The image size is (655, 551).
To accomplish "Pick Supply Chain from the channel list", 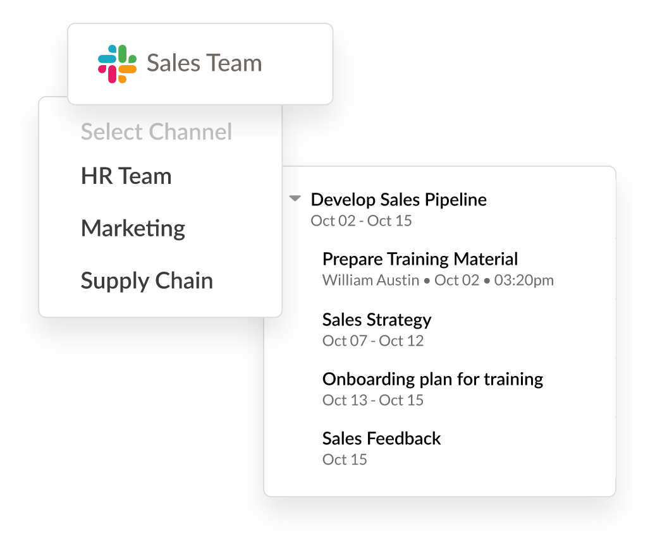I will point(147,281).
